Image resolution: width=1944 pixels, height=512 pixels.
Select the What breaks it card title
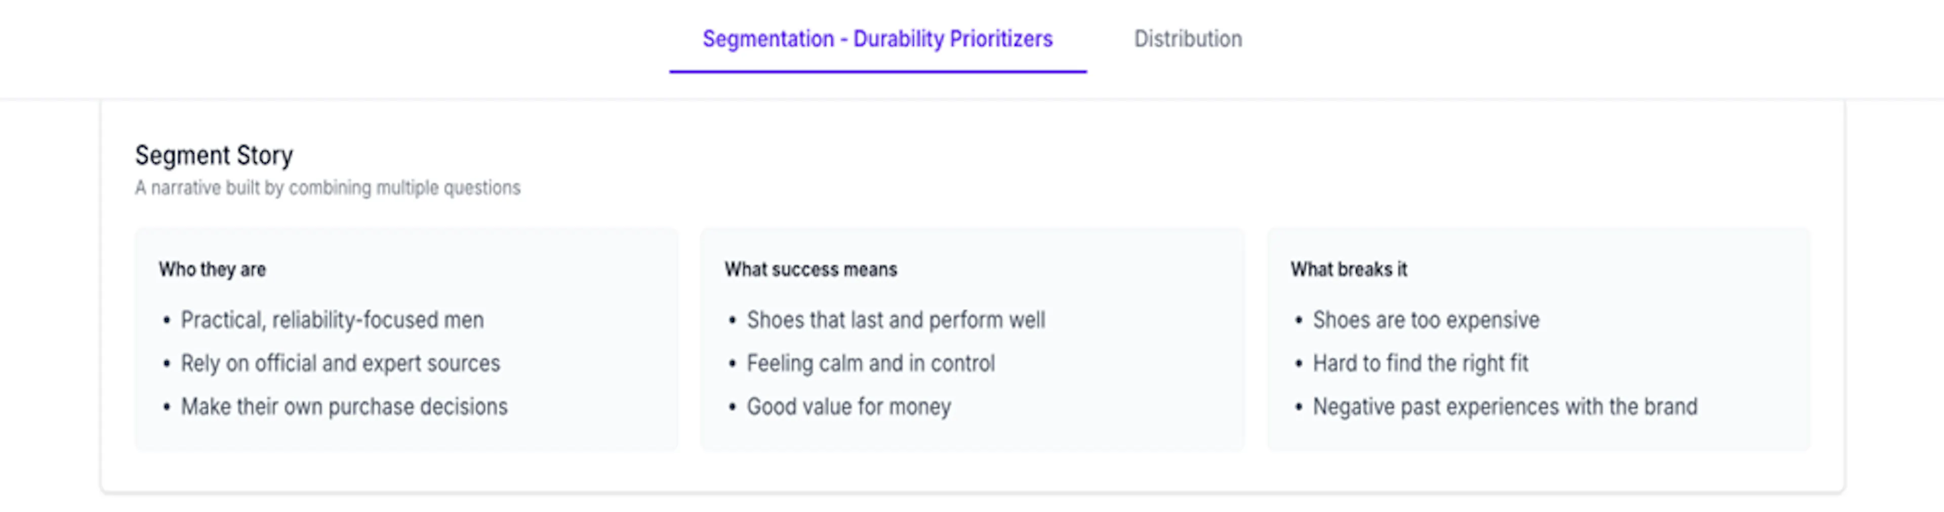1349,269
